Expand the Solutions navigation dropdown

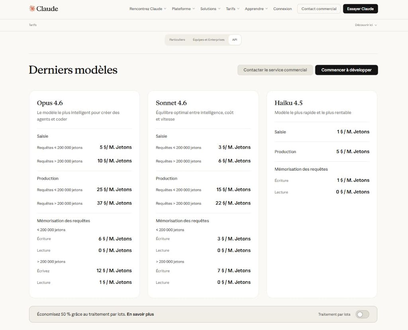(210, 9)
